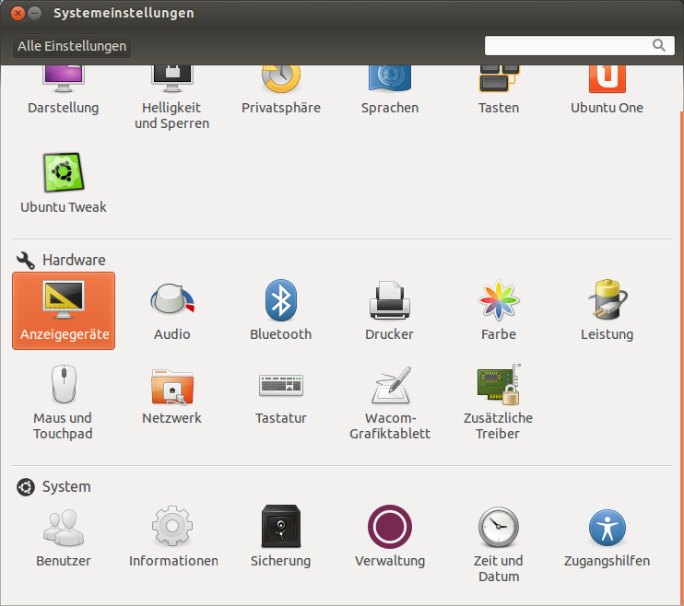This screenshot has height=606, width=684.
Task: Launch Ubuntu Tweak
Action: (x=64, y=182)
